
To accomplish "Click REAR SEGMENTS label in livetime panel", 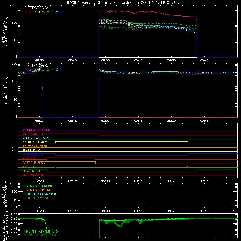I will [x=40, y=235].
